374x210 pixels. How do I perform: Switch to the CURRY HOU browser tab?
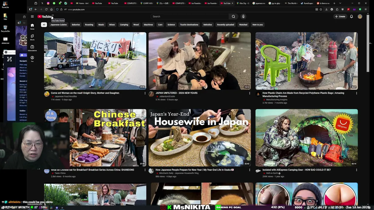coord(146,3)
